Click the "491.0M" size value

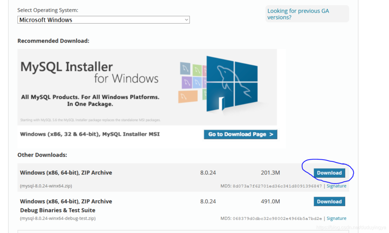(x=270, y=202)
